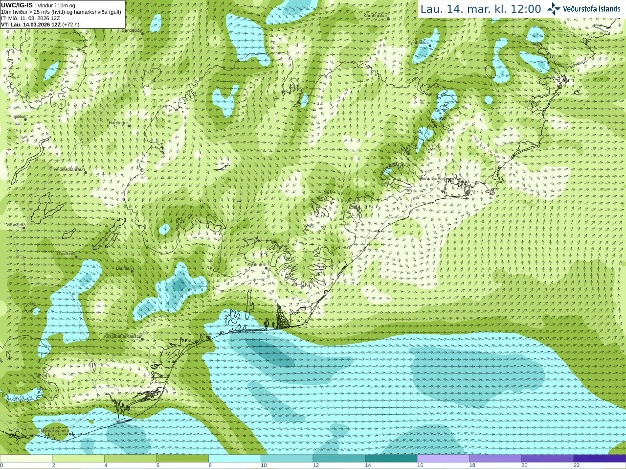
Task: Click the legend tick value 8
Action: point(210,466)
